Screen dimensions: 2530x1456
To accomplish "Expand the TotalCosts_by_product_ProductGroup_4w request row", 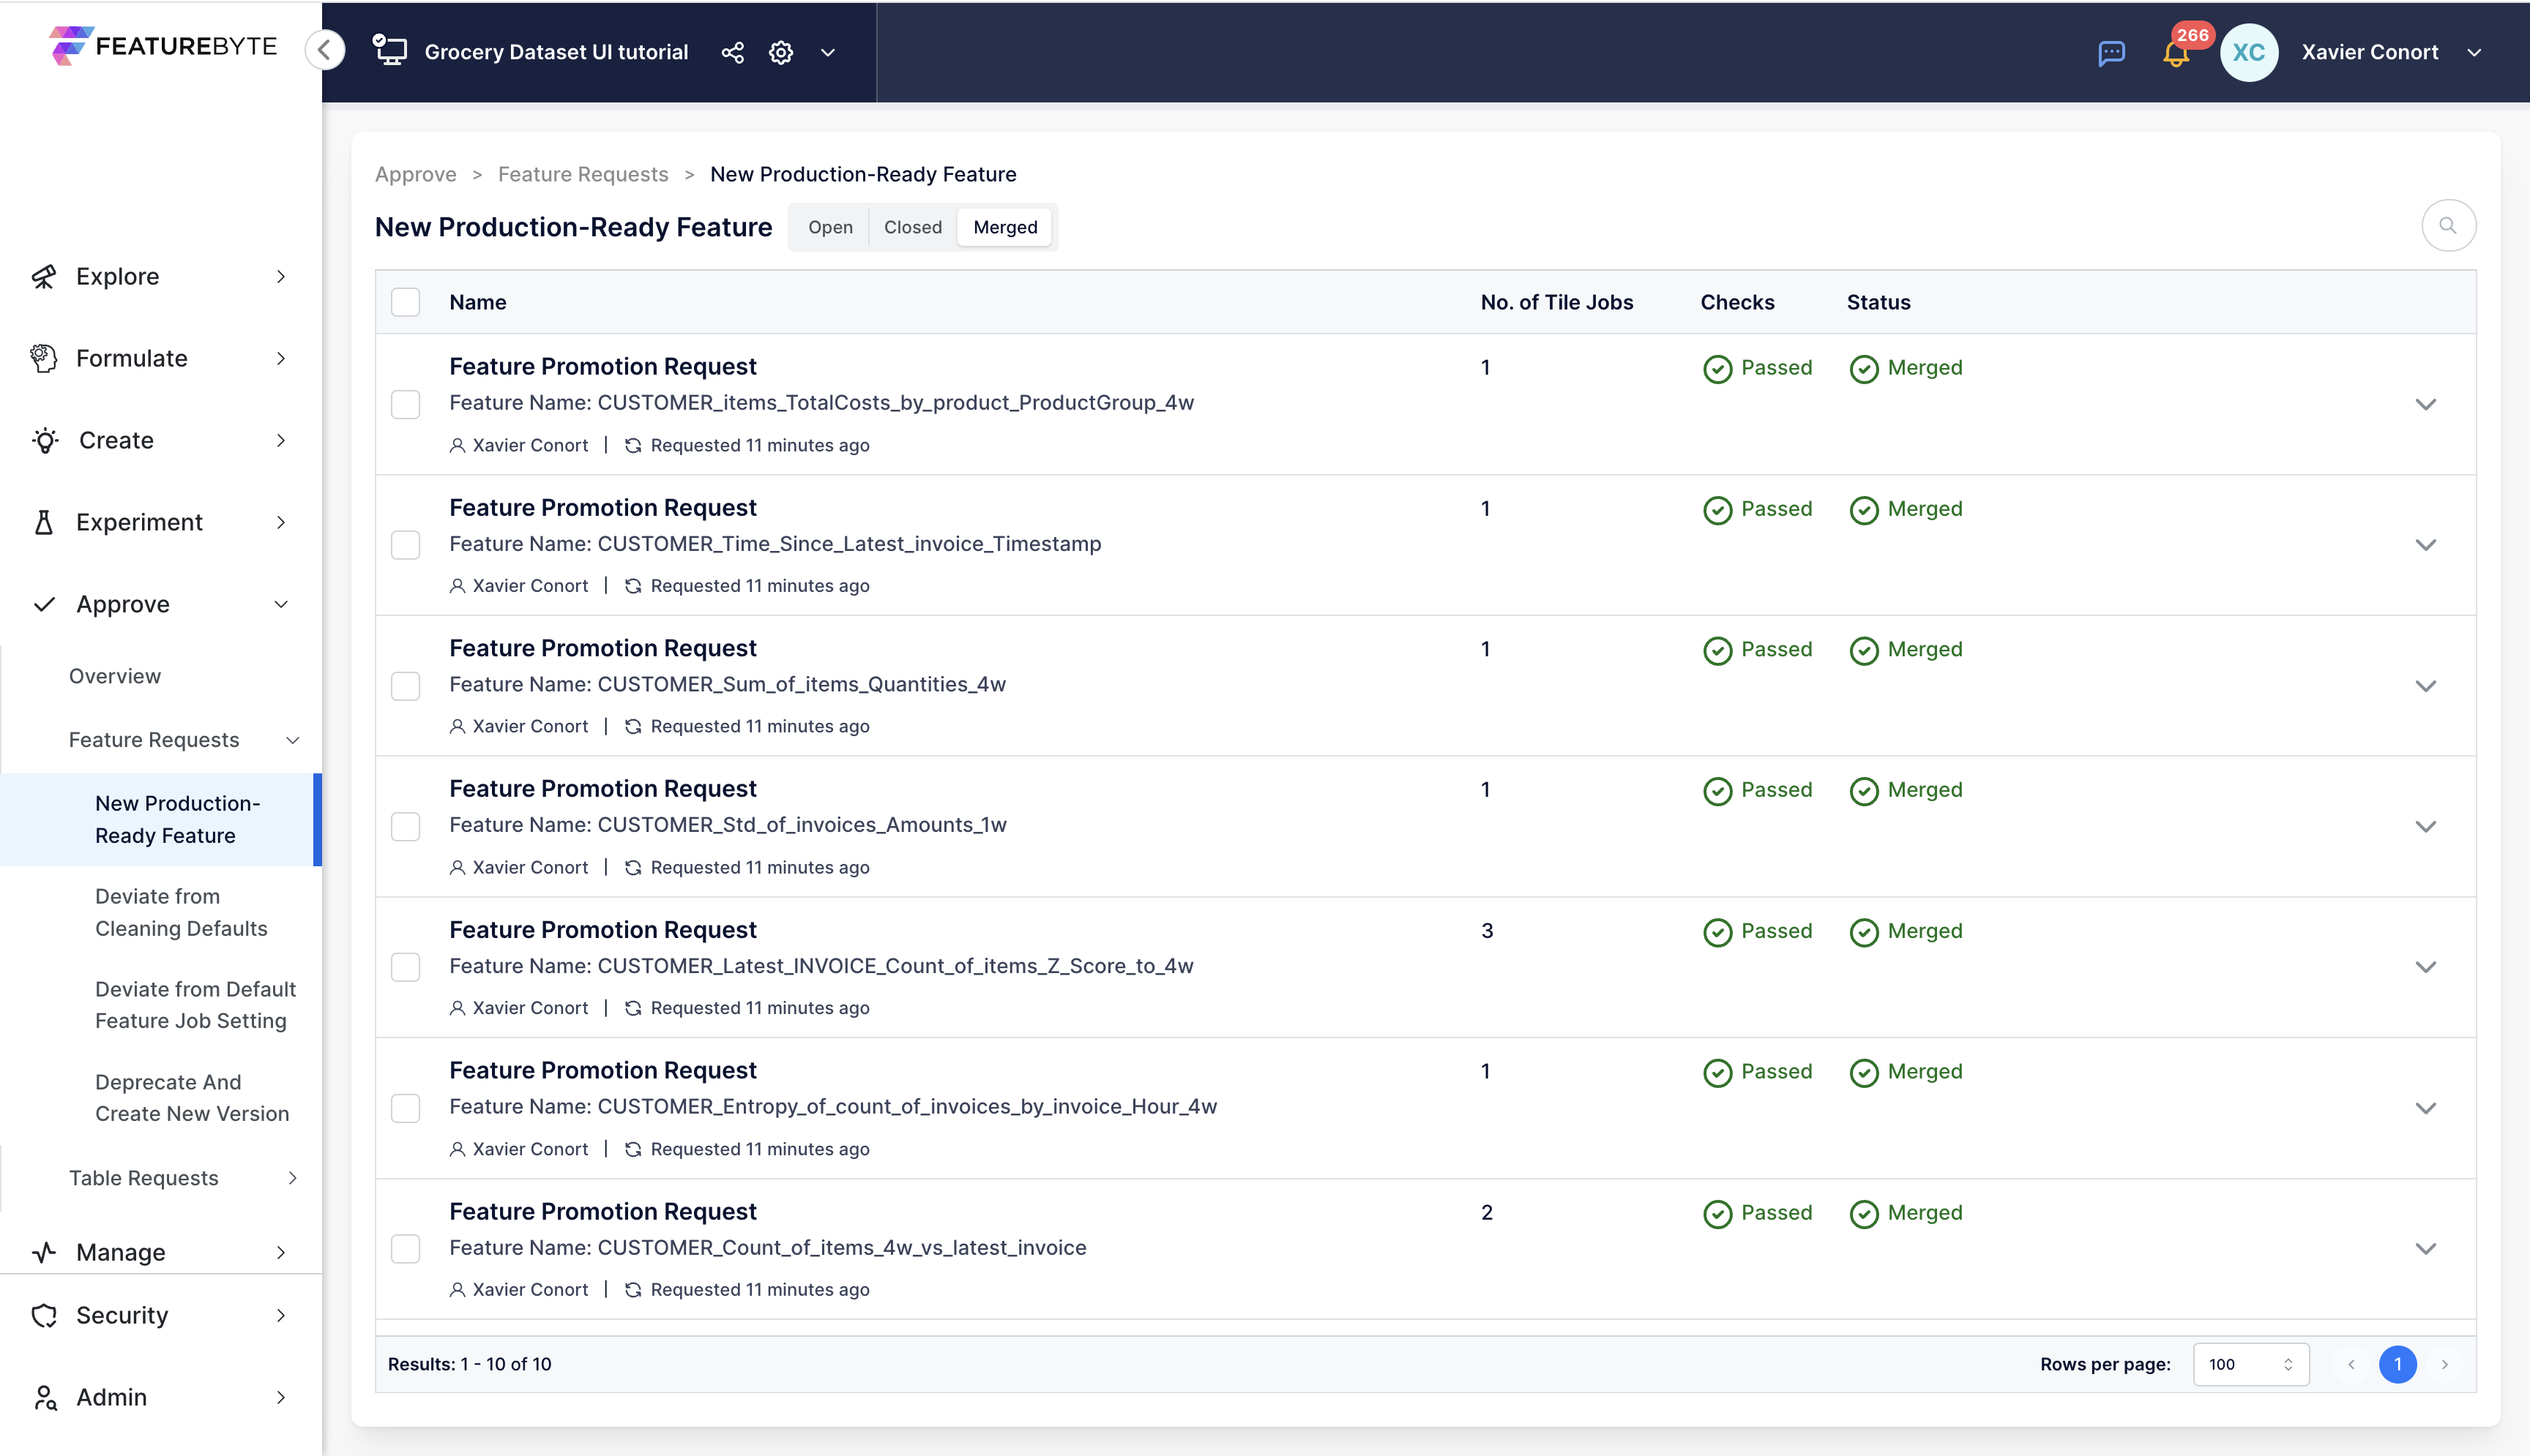I will click(2425, 404).
